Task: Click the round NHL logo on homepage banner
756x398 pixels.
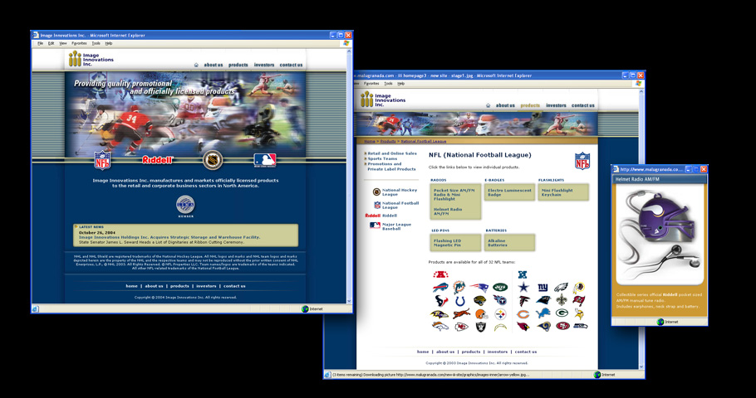Action: [x=213, y=160]
